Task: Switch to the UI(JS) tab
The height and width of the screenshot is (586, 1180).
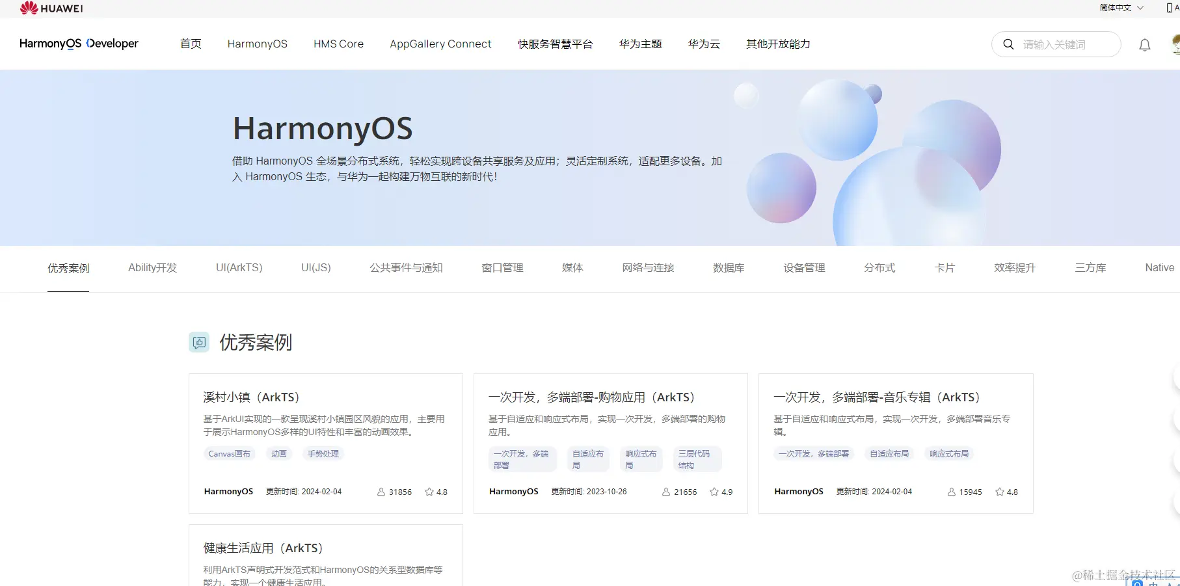Action: click(316, 267)
